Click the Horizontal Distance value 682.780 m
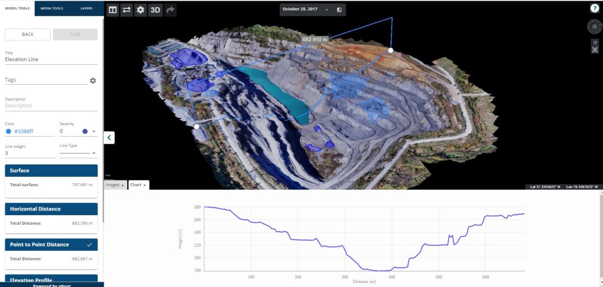This screenshot has width=603, height=287. coord(82,223)
